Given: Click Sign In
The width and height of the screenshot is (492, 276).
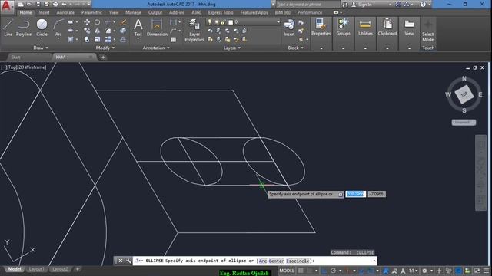Looking at the screenshot, I should [x=364, y=5].
